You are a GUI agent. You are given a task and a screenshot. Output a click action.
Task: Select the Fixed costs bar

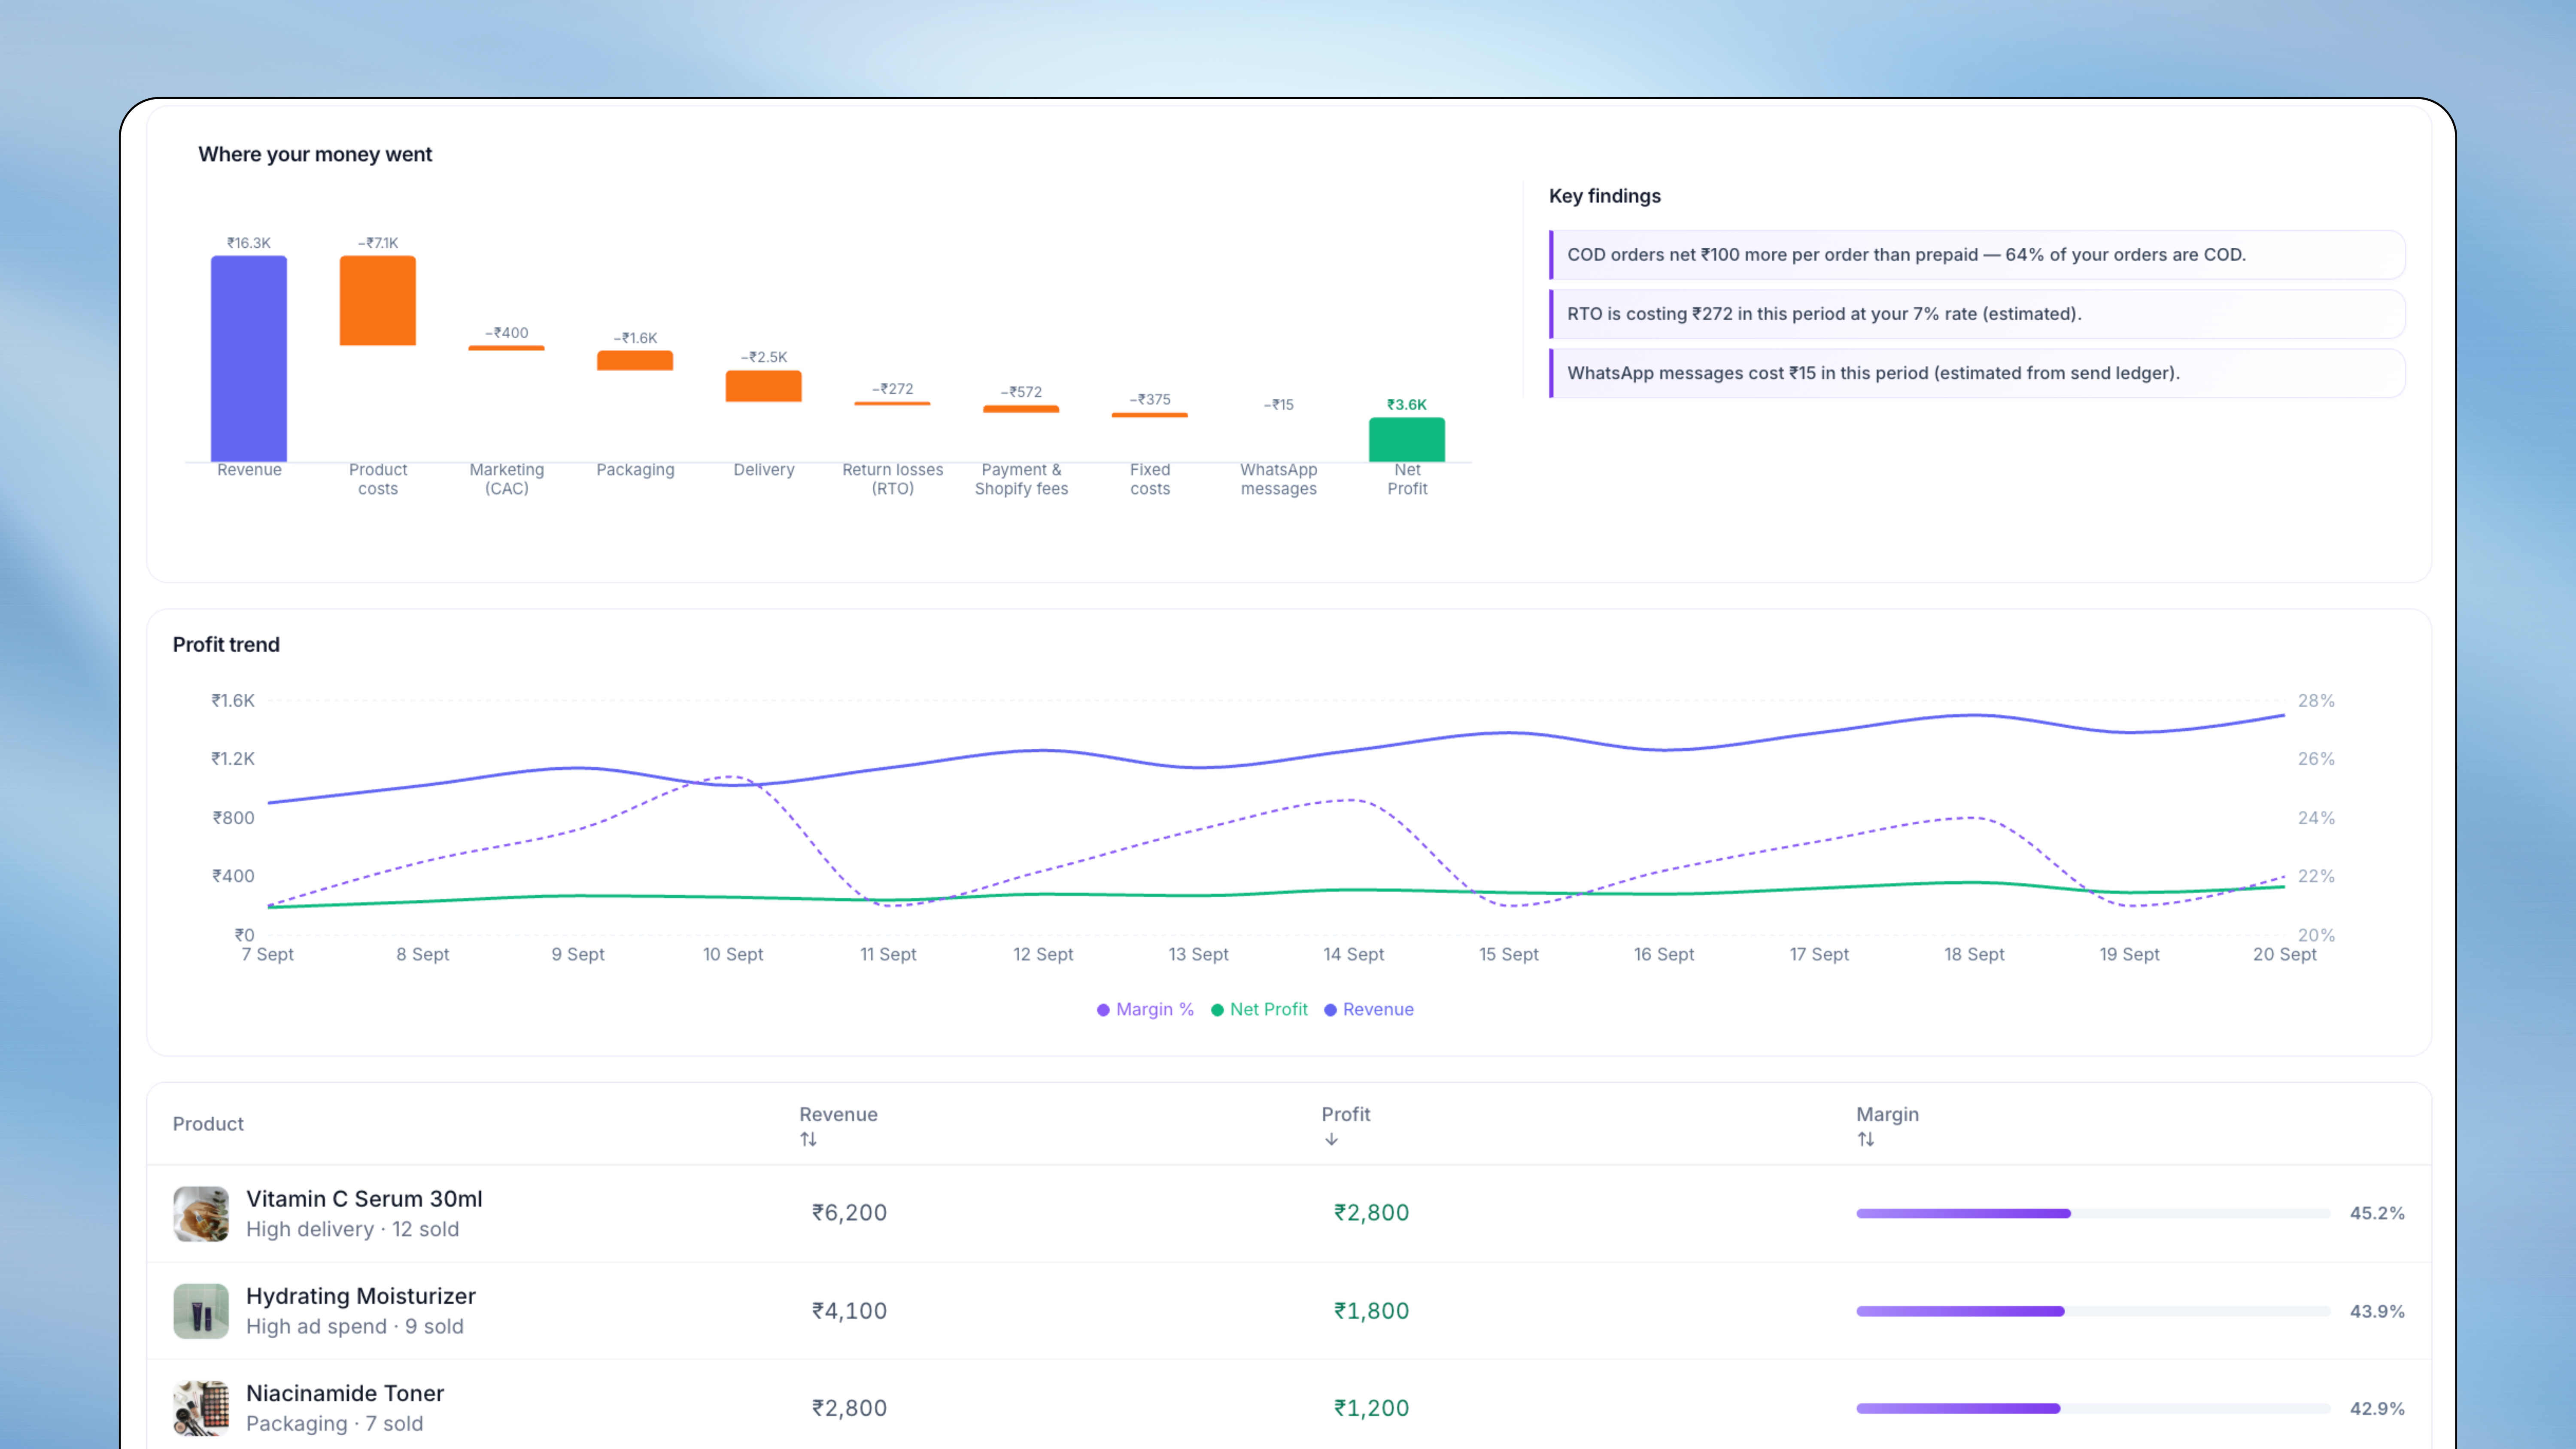tap(1150, 415)
